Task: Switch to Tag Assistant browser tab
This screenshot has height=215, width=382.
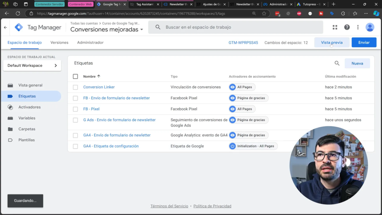Action: click(145, 4)
